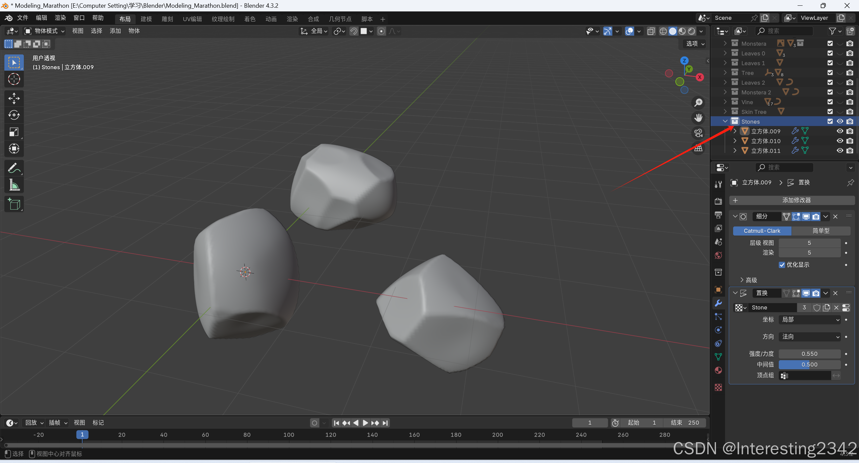Screen dimensions: 859x463
Task: Switch to the 雕刻 workspace tab
Action: [x=167, y=19]
